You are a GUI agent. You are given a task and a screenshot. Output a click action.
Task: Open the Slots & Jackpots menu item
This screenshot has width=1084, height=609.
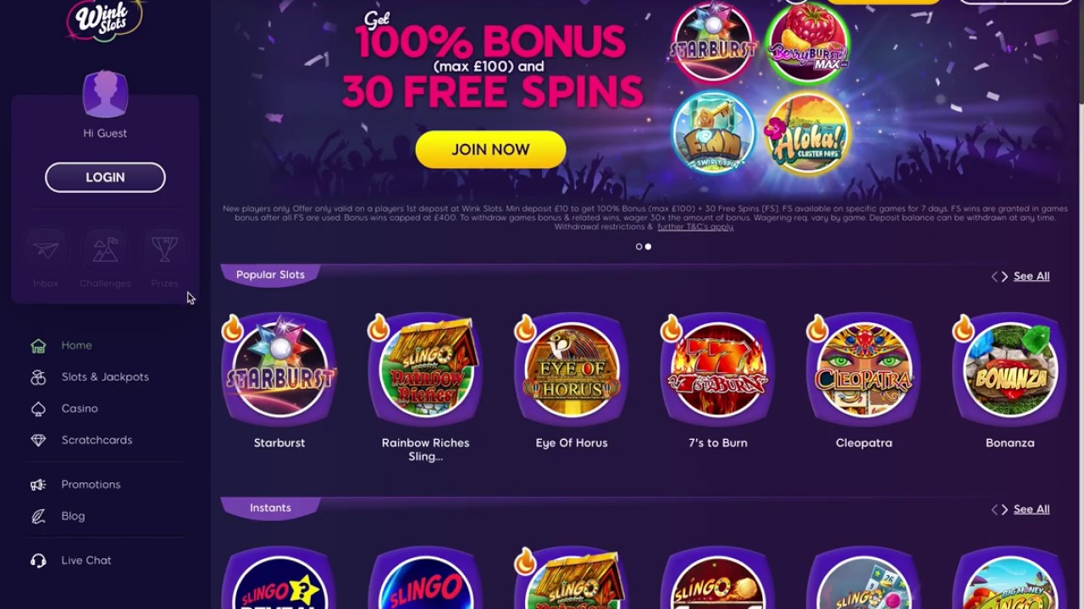click(105, 376)
